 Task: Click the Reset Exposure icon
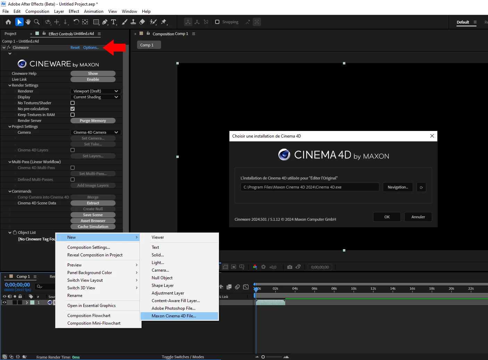point(263,267)
